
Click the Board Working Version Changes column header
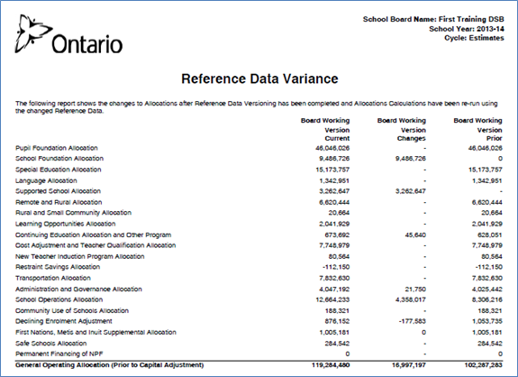pyautogui.click(x=402, y=129)
